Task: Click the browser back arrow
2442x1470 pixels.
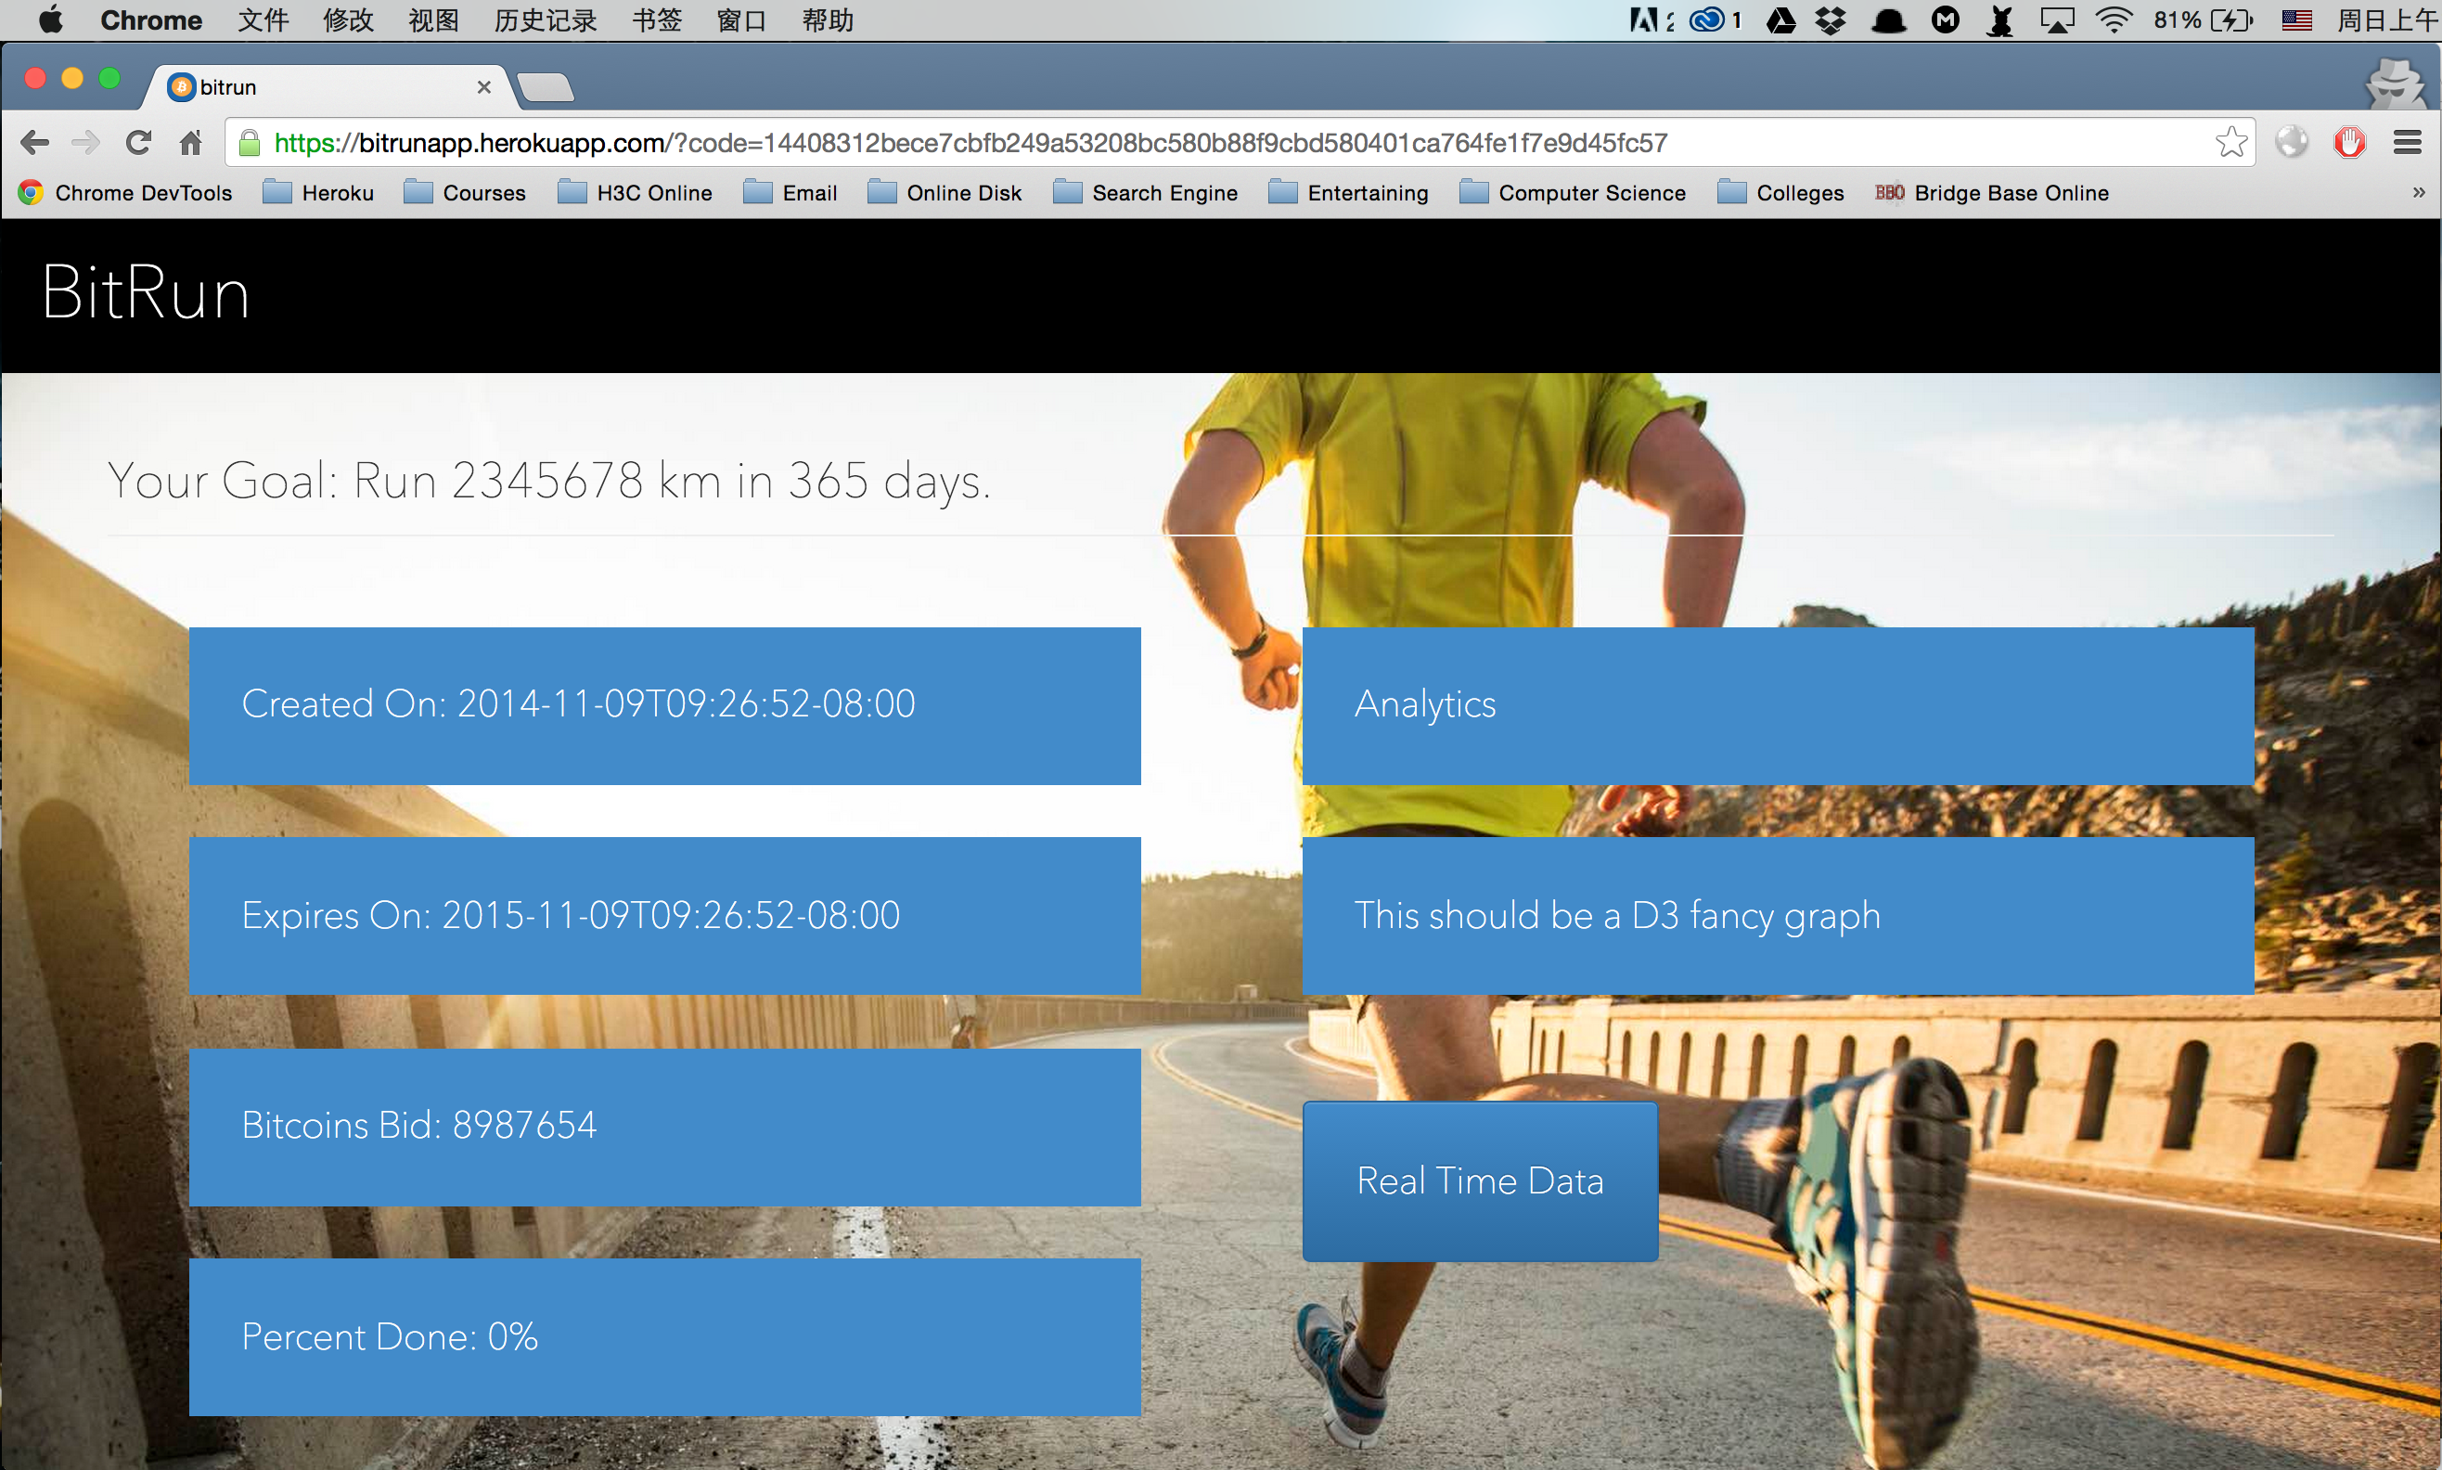Action: point(33,143)
